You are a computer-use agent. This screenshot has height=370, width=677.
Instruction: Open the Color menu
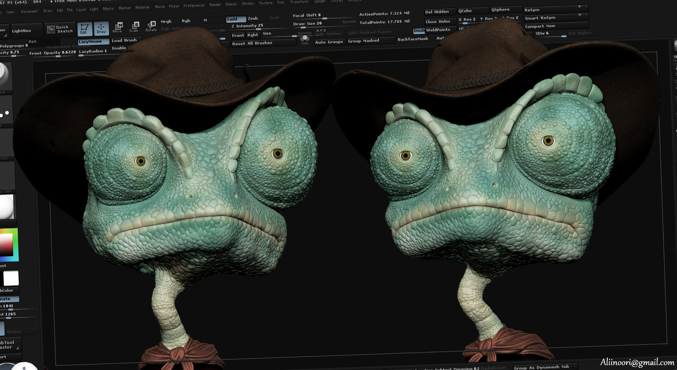tap(10, 12)
